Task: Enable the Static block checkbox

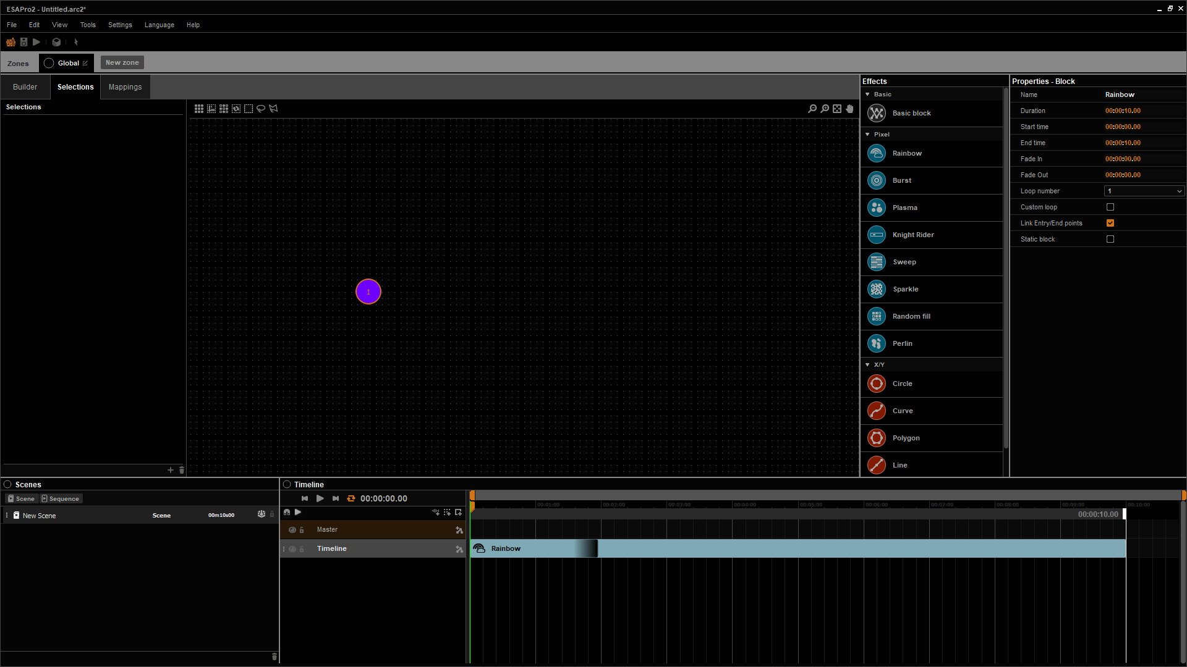Action: (x=1110, y=239)
